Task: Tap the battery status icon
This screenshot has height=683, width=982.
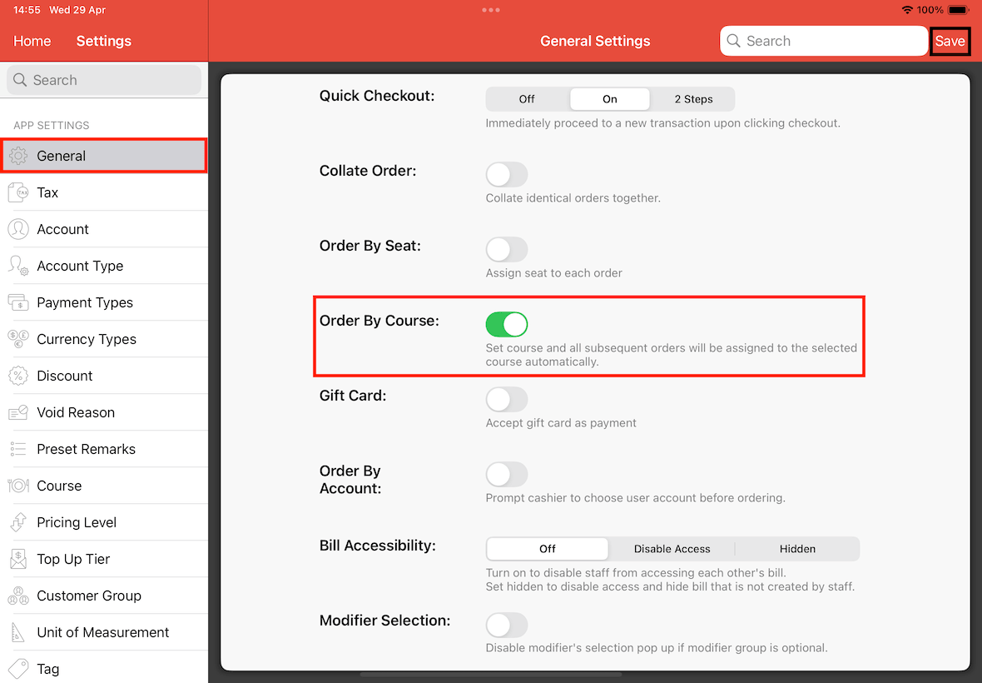Action: [959, 10]
